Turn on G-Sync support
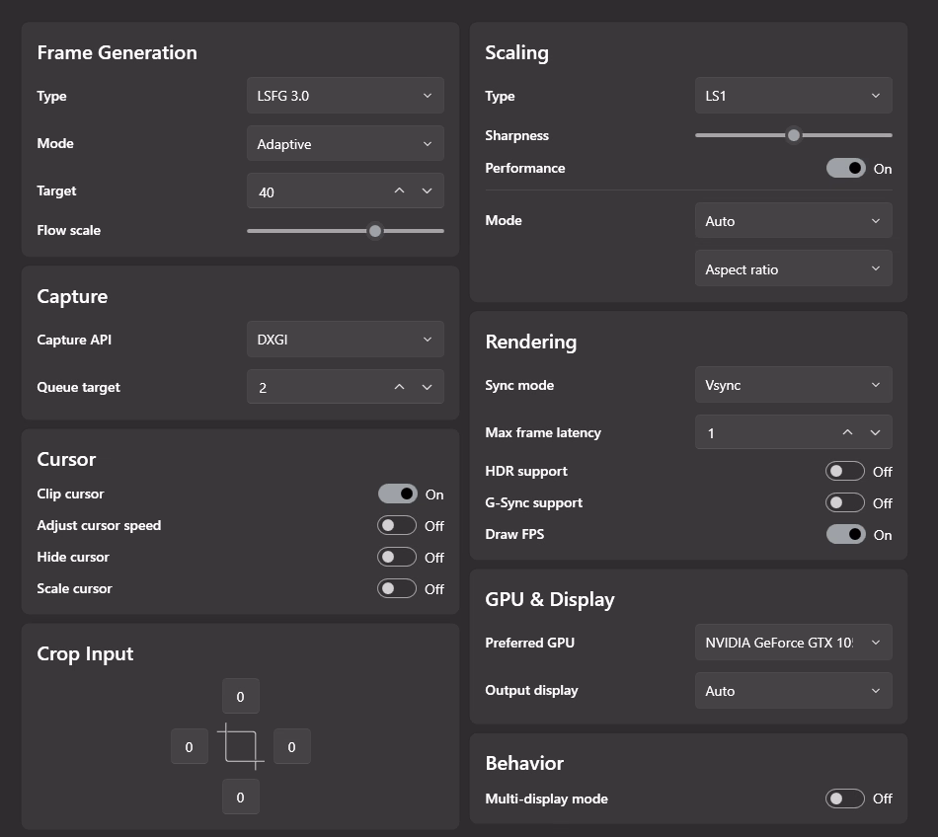 point(845,502)
